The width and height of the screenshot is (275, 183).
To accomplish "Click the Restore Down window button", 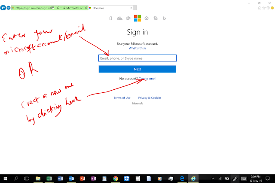I will coord(259,3).
